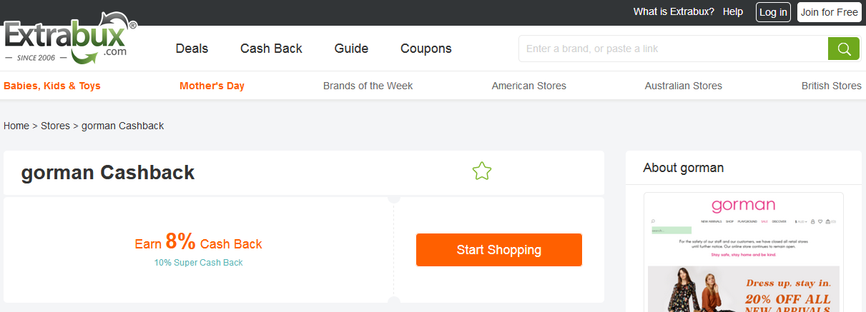The height and width of the screenshot is (312, 866).
Task: Click the Join for Free button
Action: coord(829,12)
